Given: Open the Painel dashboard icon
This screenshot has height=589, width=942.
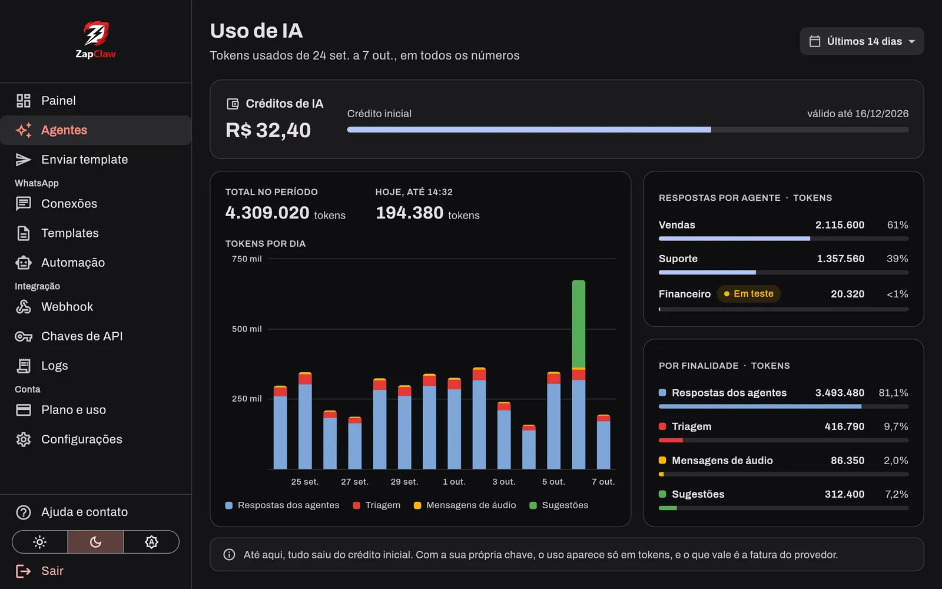Looking at the screenshot, I should pyautogui.click(x=24, y=101).
